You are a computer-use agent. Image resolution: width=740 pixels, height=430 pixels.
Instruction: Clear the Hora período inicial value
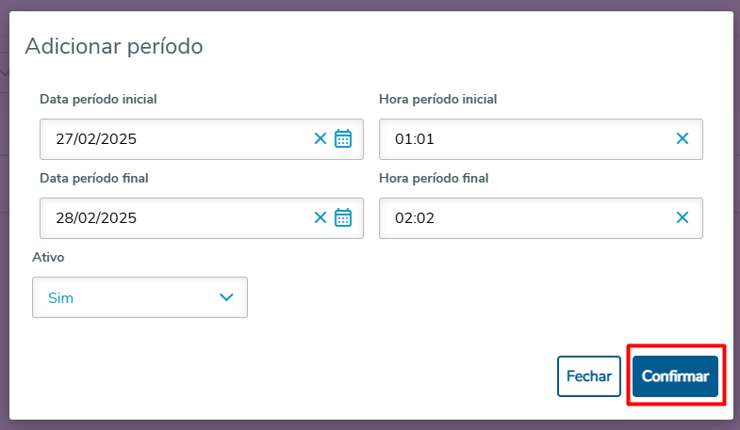click(x=682, y=139)
